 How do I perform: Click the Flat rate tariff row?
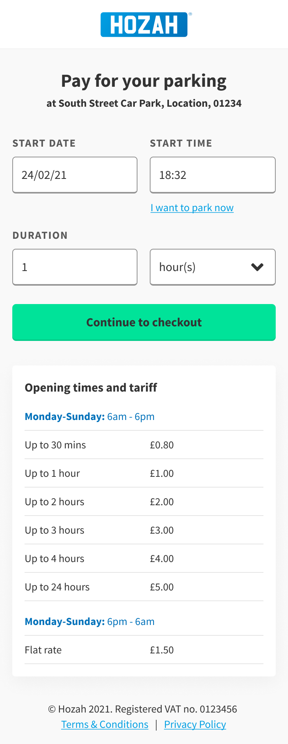[144, 650]
